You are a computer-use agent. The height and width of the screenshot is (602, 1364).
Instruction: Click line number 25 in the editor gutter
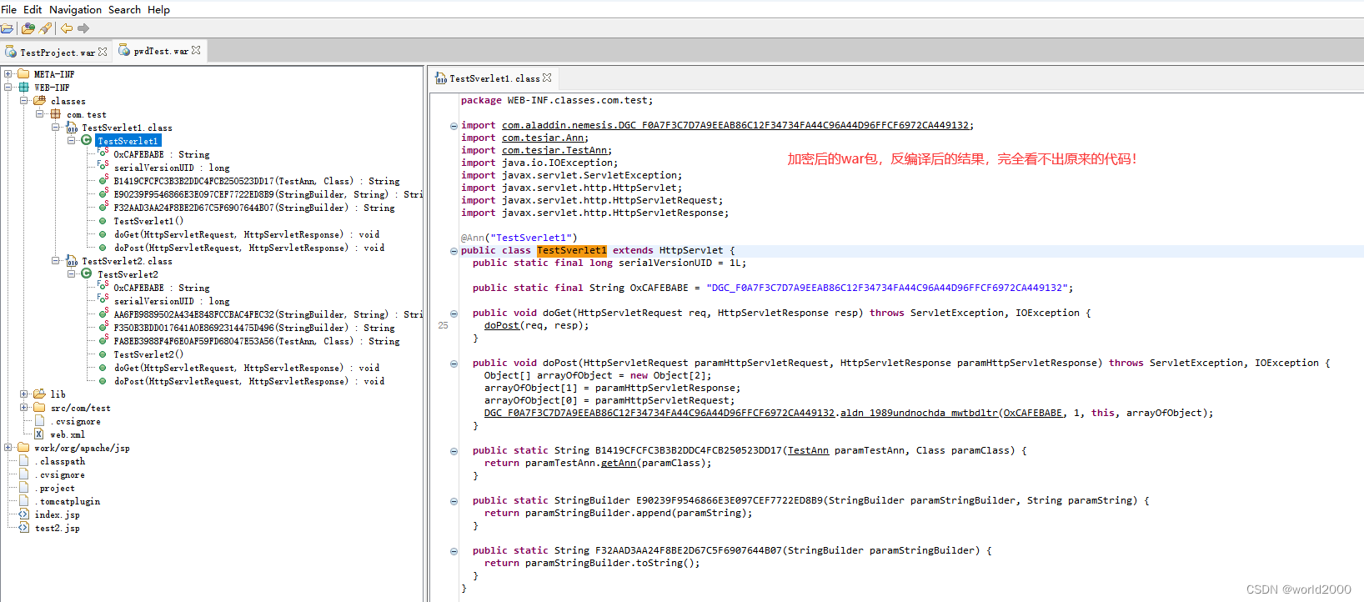click(443, 325)
